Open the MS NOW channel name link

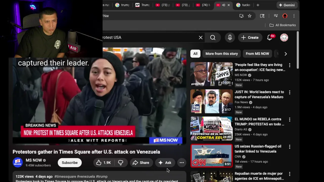(34, 160)
